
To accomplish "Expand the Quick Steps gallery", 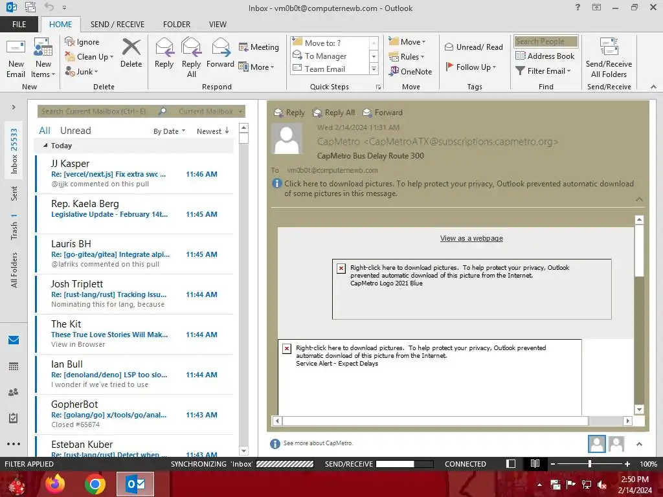I will pyautogui.click(x=374, y=69).
